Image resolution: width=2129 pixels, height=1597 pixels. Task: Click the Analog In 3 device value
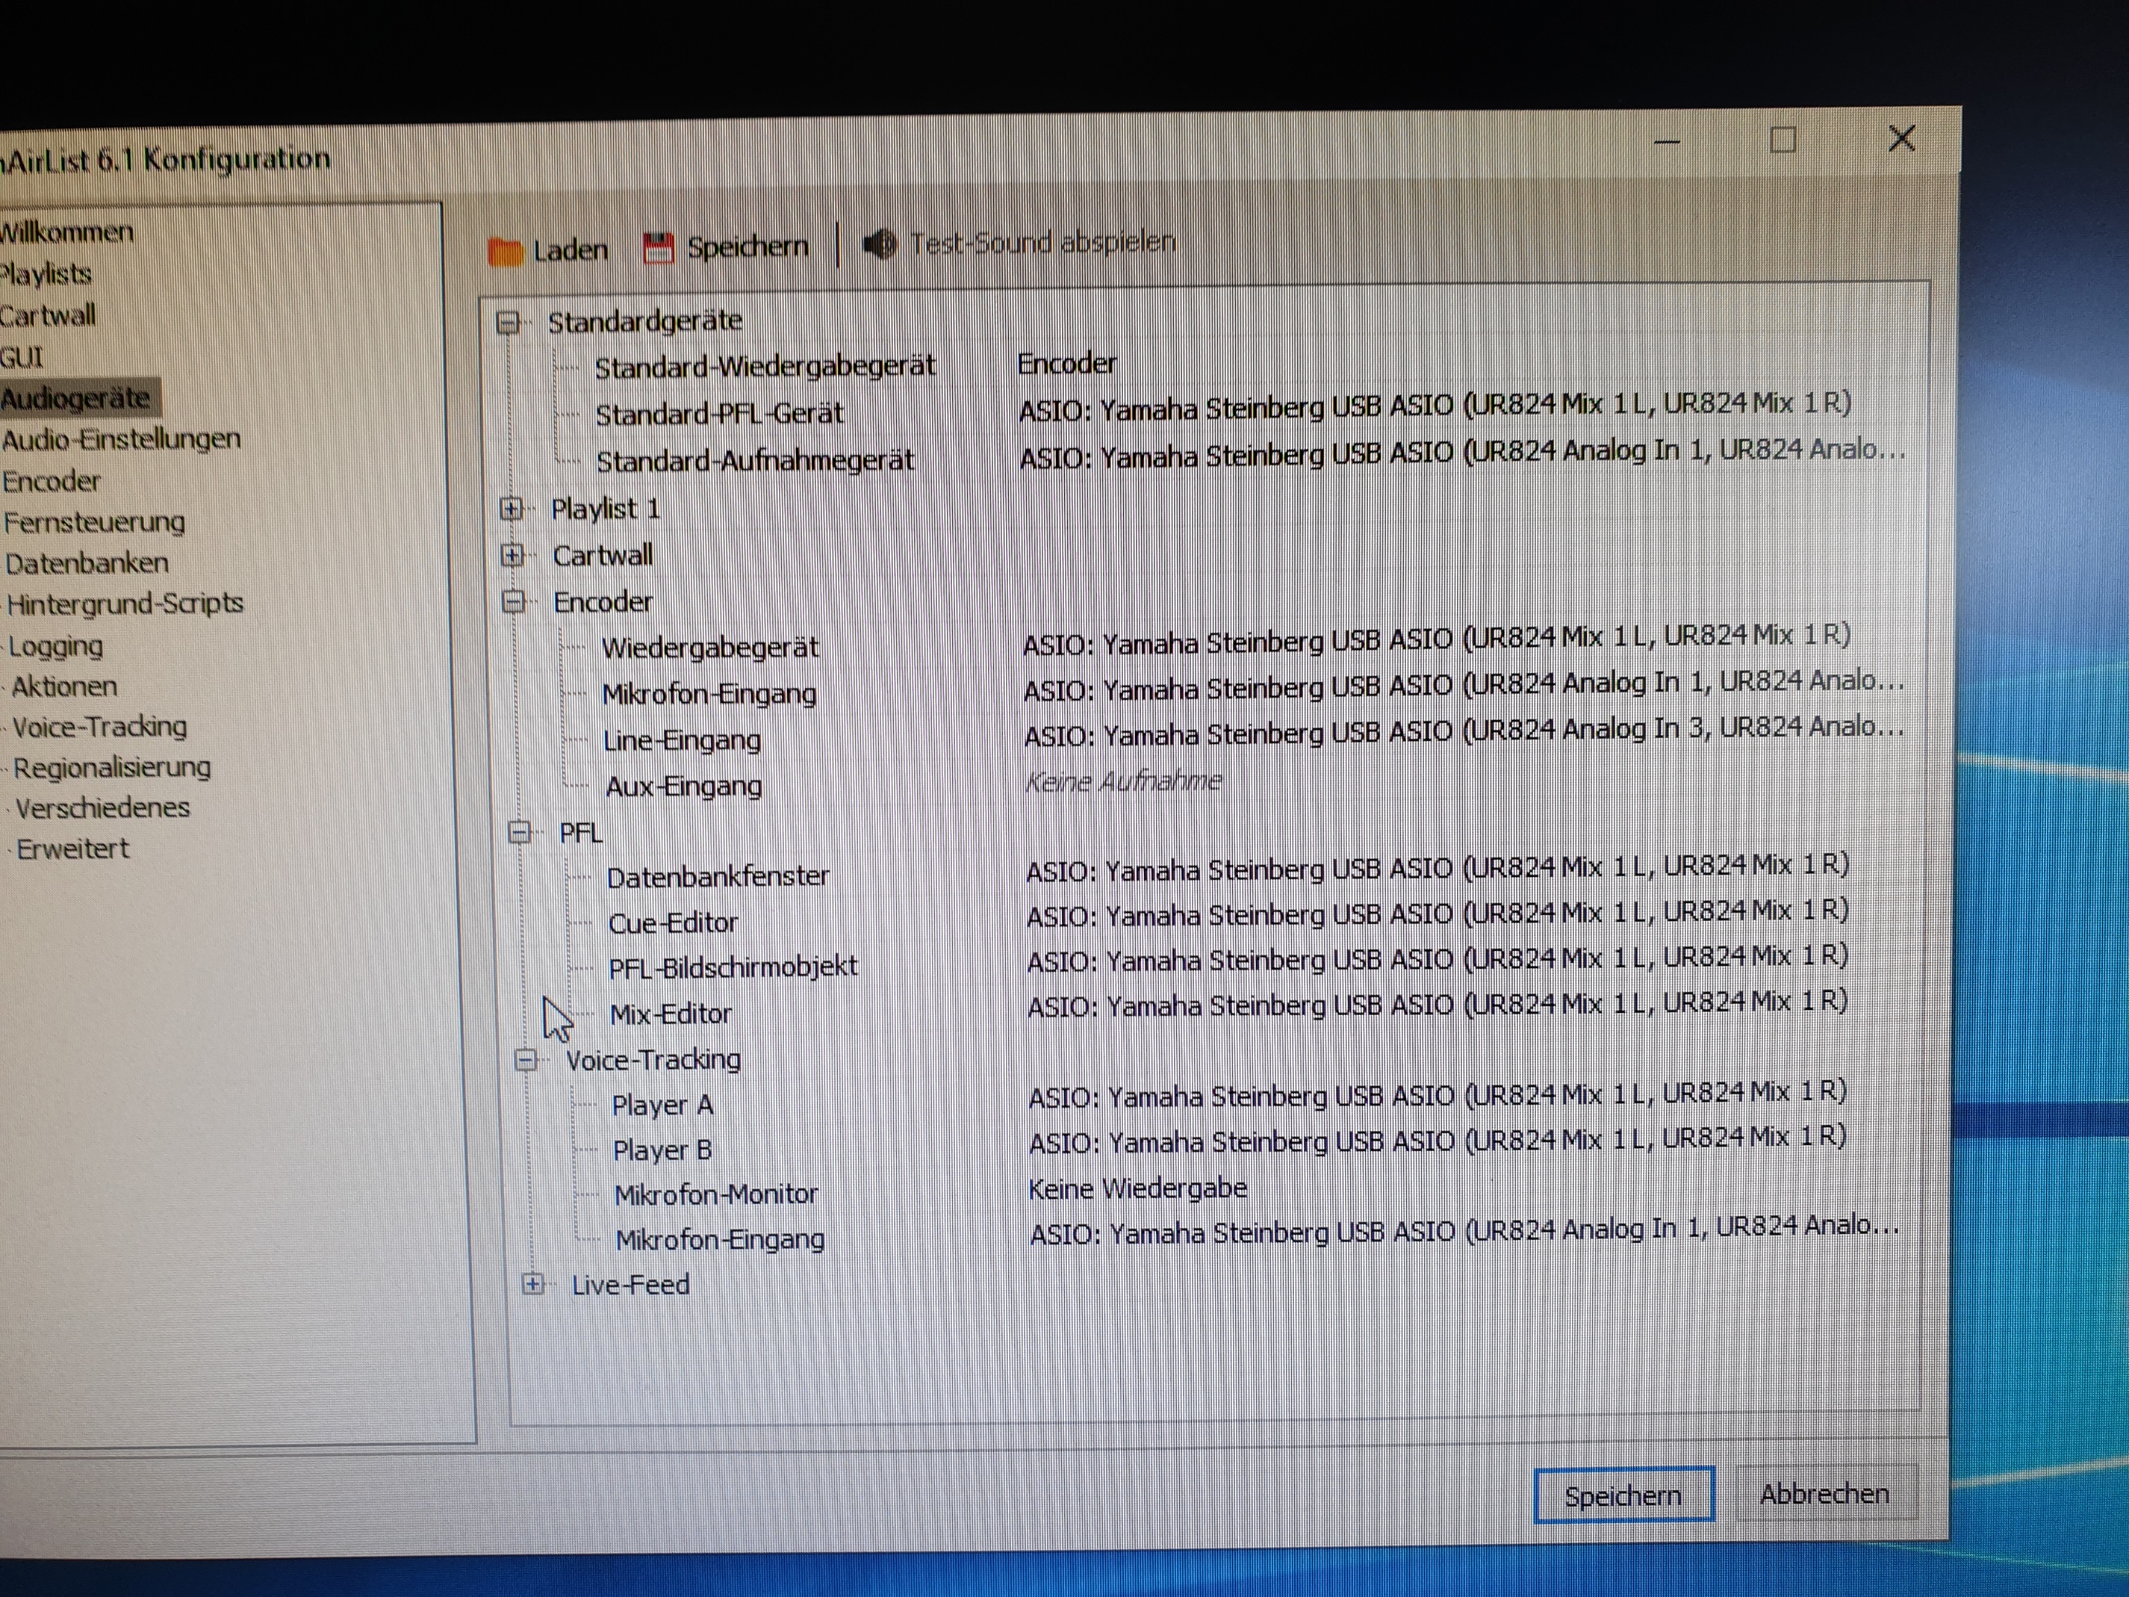1463,731
